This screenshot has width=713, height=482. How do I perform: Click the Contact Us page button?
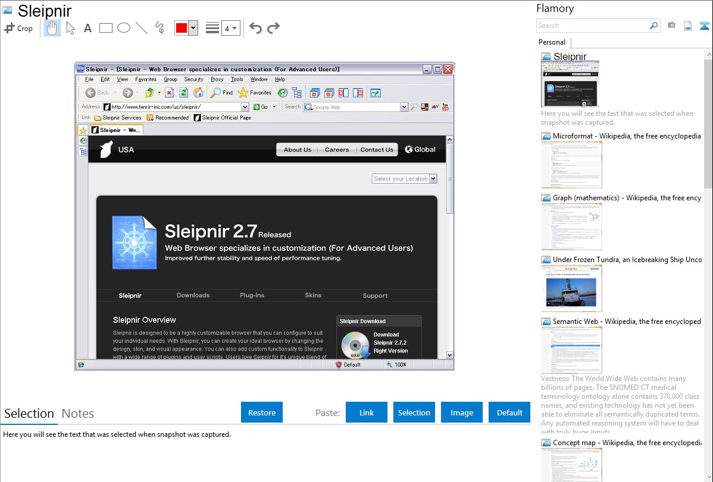(377, 149)
